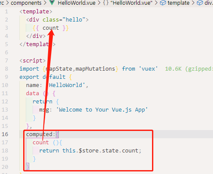Viewport: 213px width, 174px height.
Task: Select the template breadcrumb item
Action: click(179, 3)
